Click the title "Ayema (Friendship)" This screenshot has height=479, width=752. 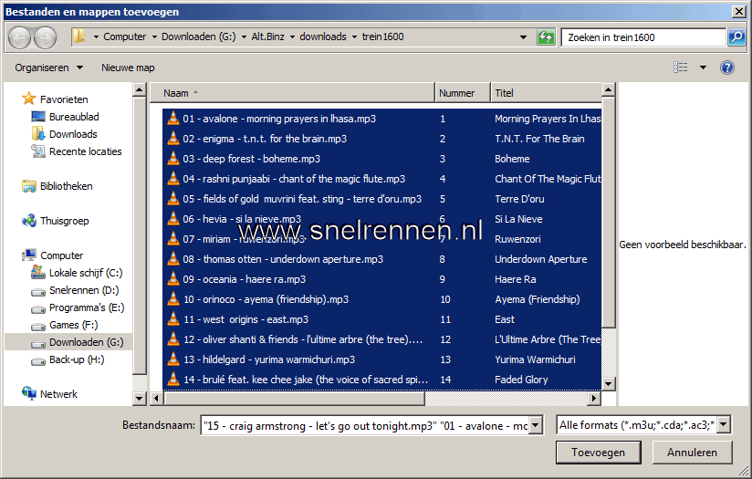click(538, 299)
